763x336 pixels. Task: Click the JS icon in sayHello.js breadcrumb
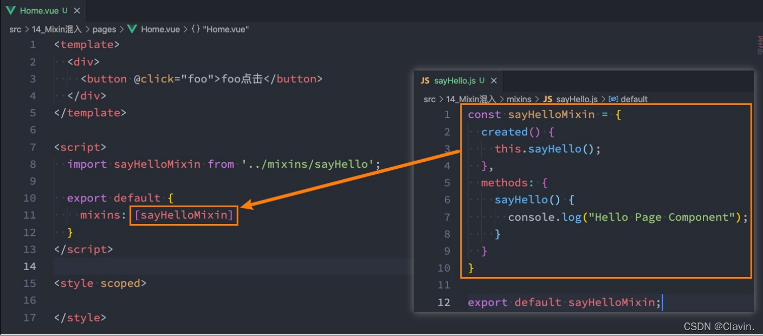(548, 99)
